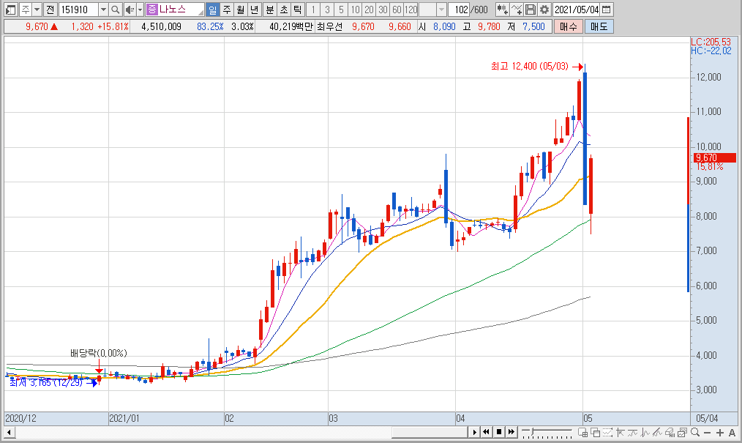Click the A text tool icon

click(732, 433)
